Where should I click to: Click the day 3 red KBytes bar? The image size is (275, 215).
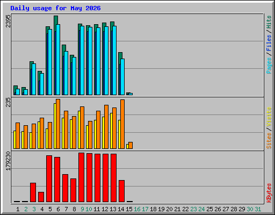pyautogui.click(x=33, y=192)
